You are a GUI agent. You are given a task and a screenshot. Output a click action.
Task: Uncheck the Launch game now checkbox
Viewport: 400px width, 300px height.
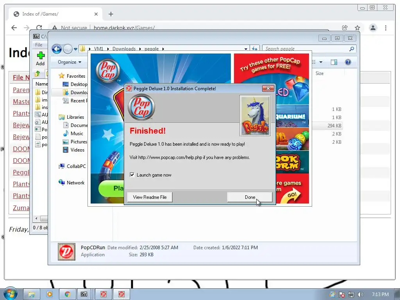132,175
